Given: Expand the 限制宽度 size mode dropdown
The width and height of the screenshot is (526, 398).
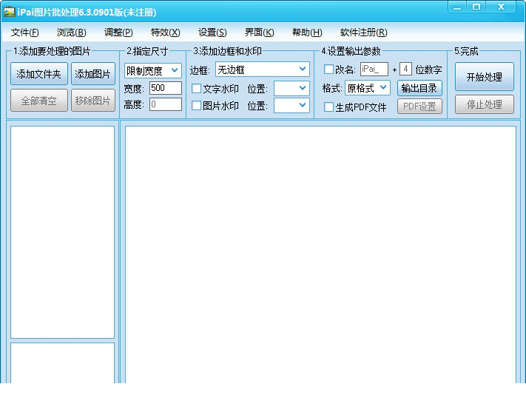Looking at the screenshot, I should pyautogui.click(x=153, y=70).
